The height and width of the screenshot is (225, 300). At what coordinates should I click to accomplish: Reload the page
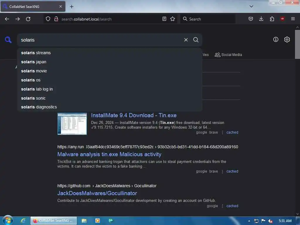click(28, 19)
